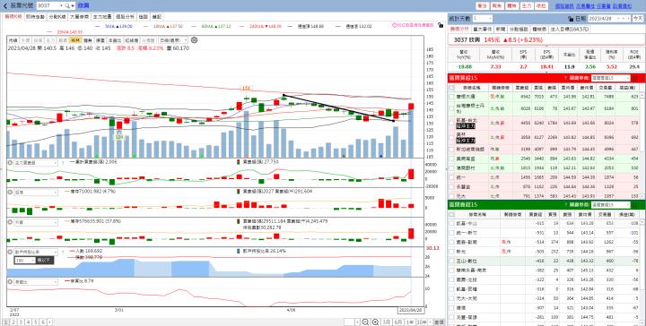Image resolution: width=646 pixels, height=326 pixels.
Task: Step the date forward with right arrow
Action: (x=628, y=19)
